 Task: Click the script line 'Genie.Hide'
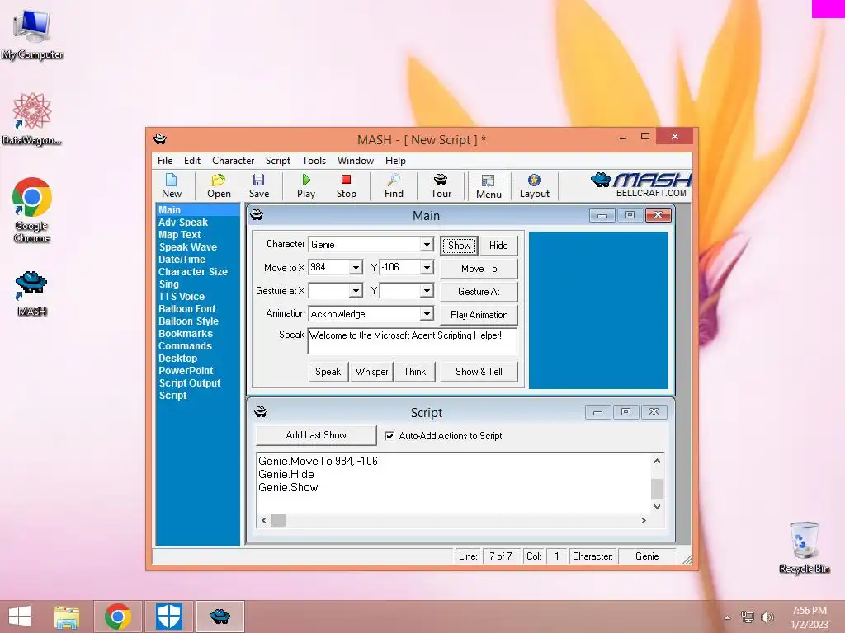pyautogui.click(x=286, y=474)
